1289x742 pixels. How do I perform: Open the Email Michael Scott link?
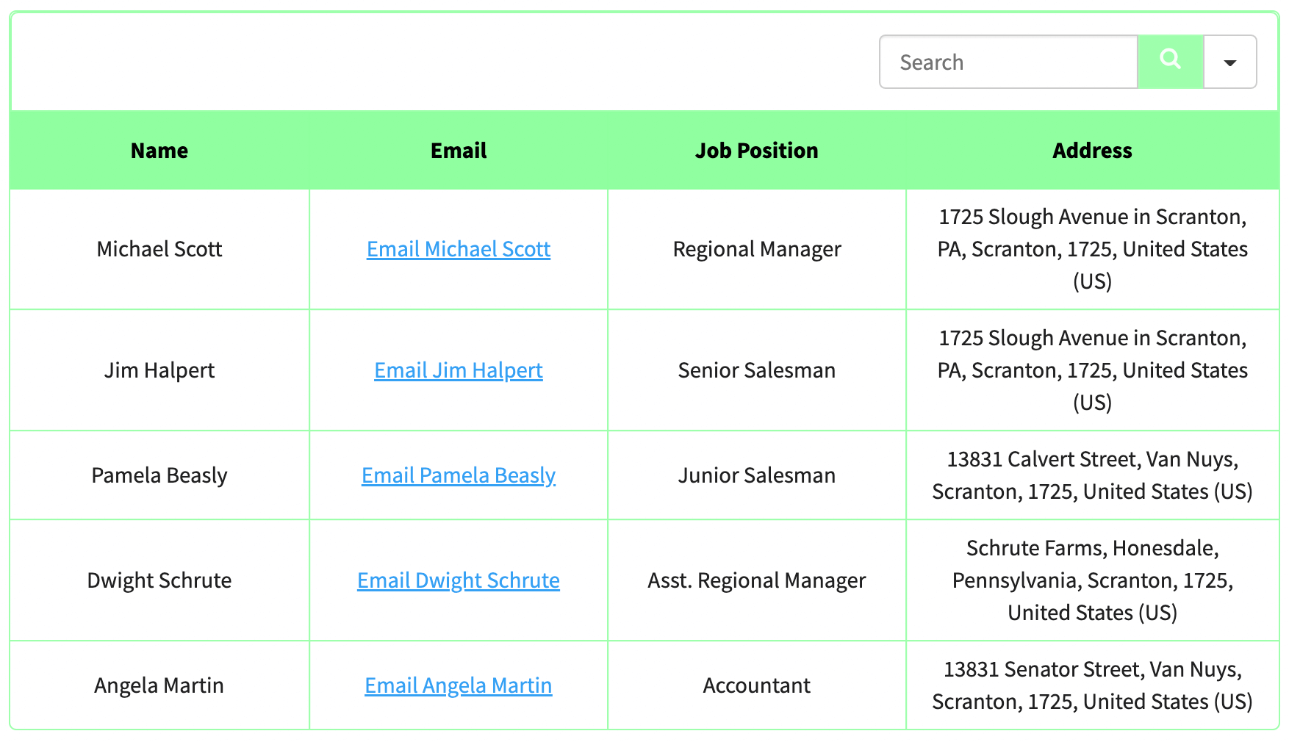click(459, 249)
